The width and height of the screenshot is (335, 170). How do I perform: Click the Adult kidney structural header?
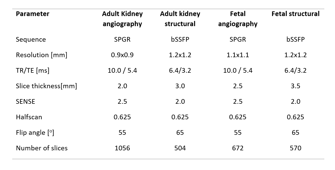pyautogui.click(x=180, y=19)
